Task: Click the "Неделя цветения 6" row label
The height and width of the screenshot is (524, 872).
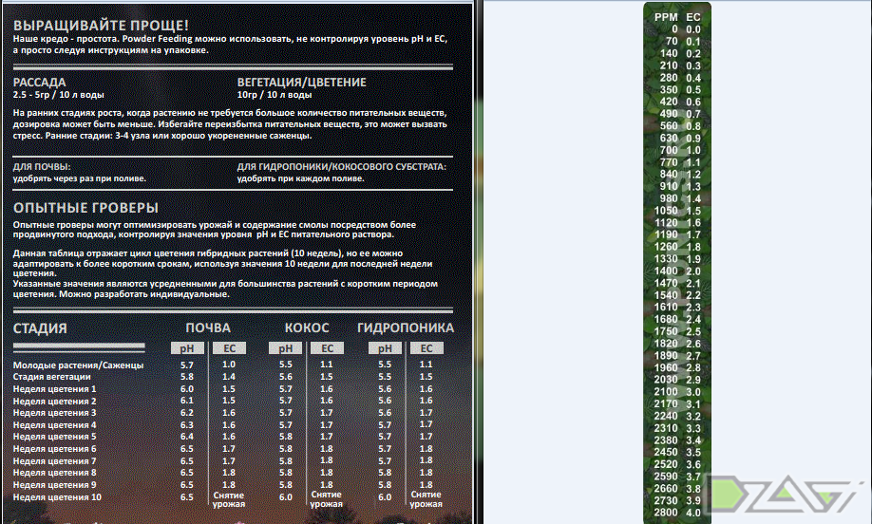Action: (54, 449)
